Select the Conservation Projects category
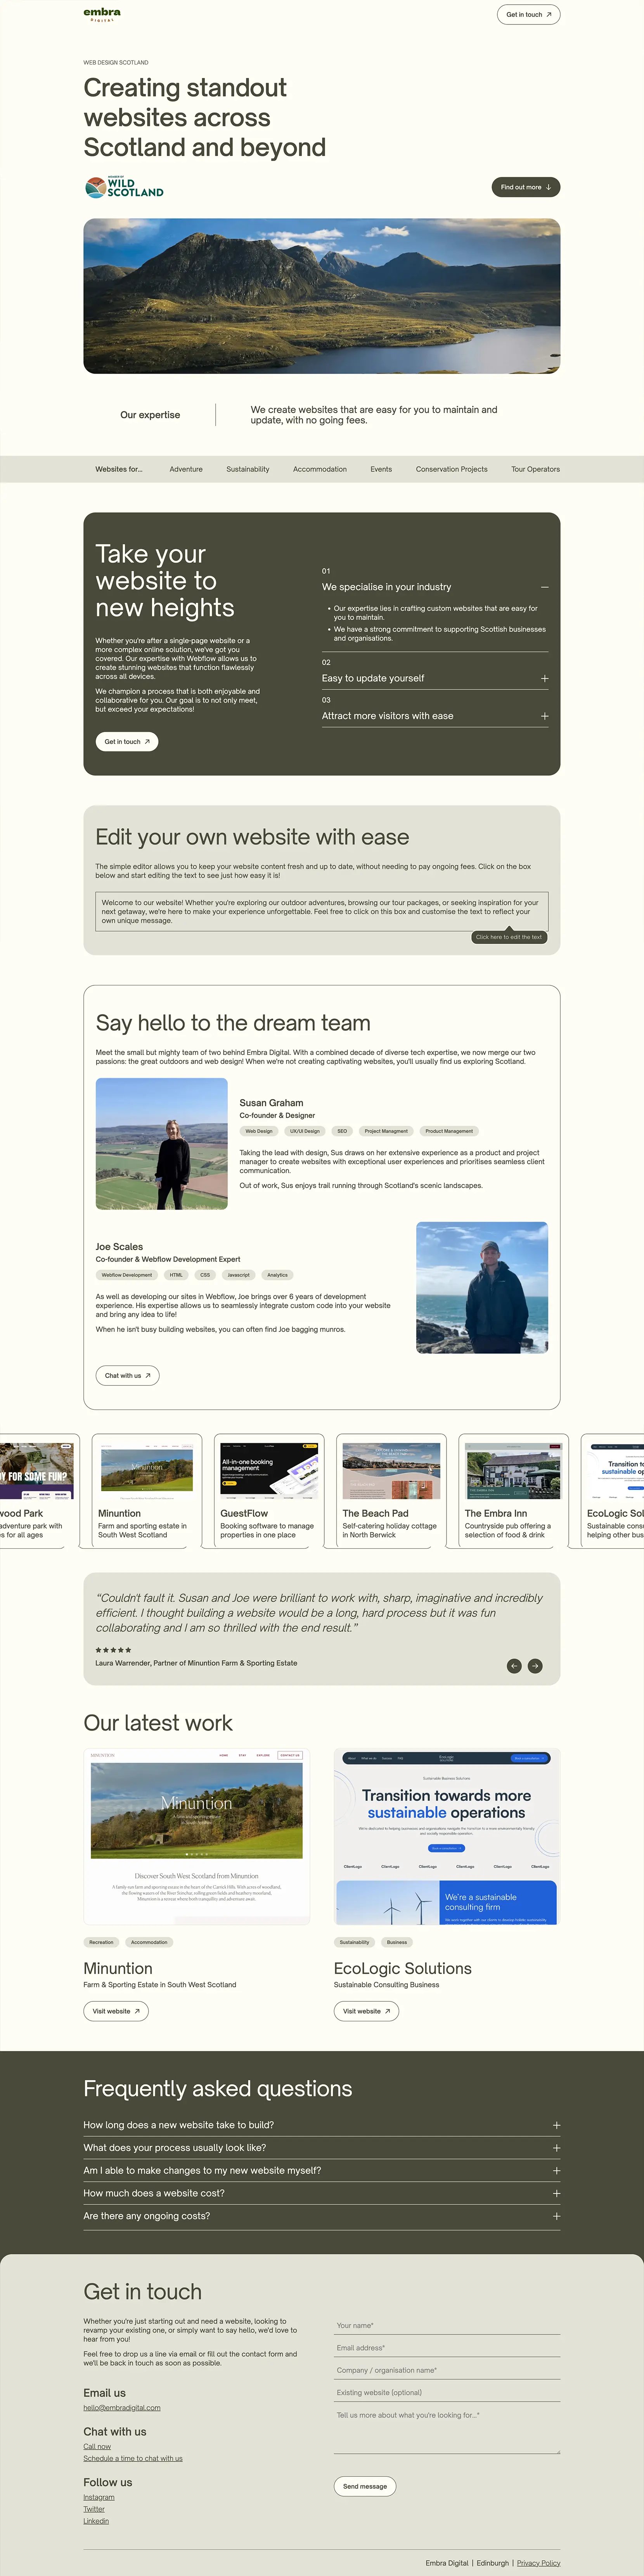 tap(452, 469)
